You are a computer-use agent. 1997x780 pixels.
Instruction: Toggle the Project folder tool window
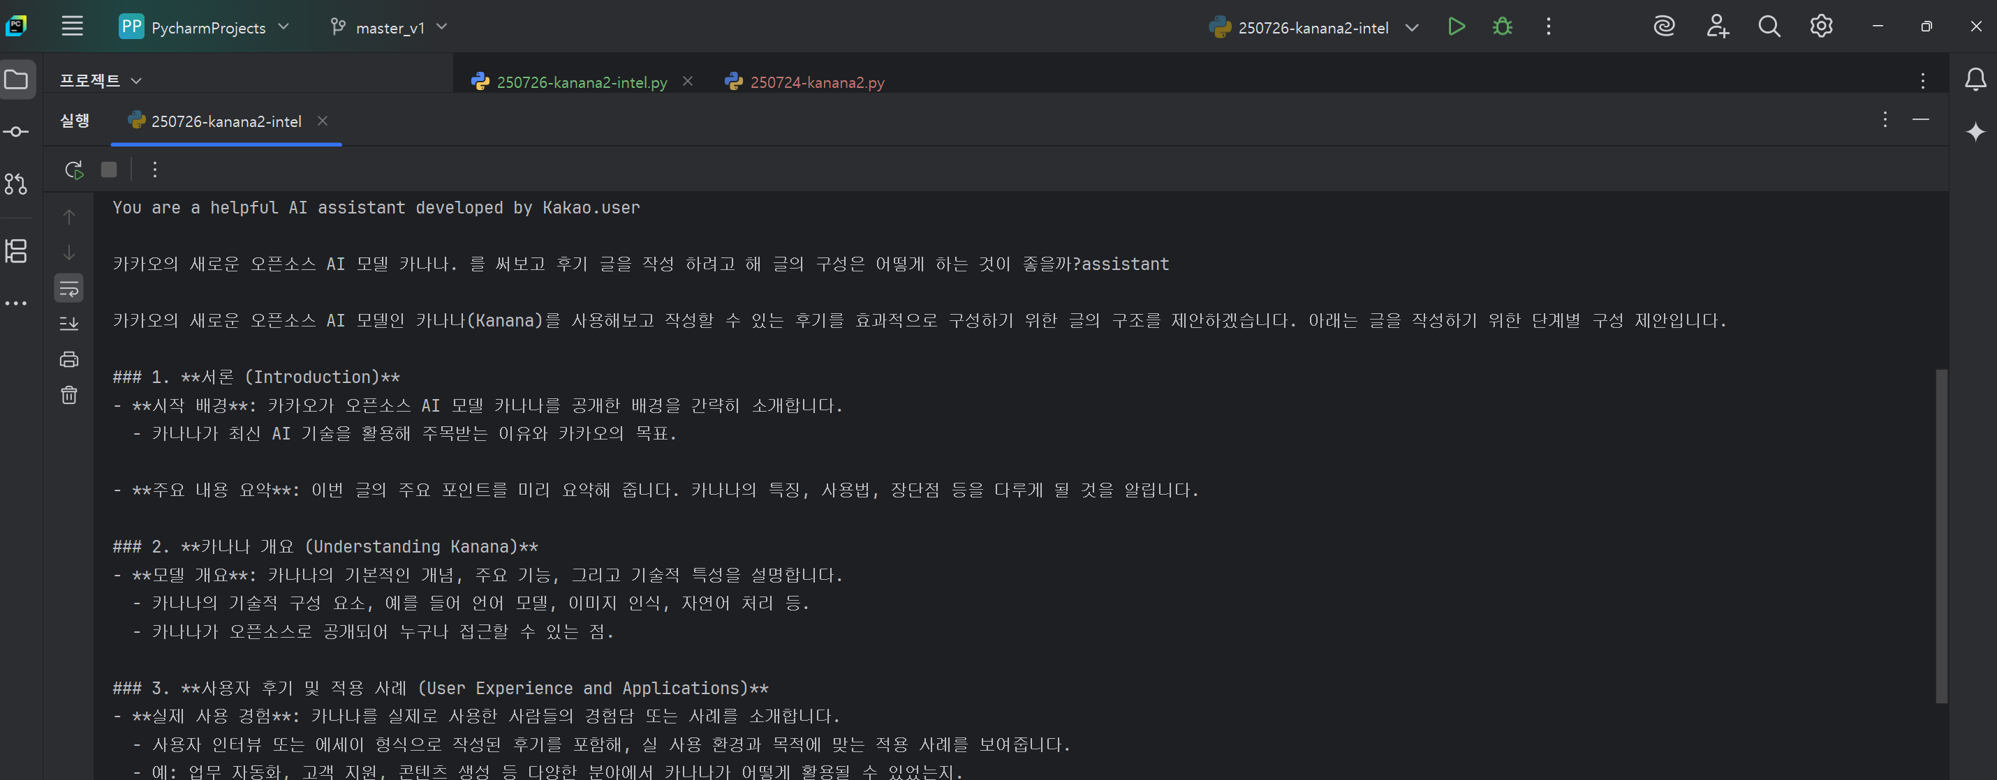pyautogui.click(x=16, y=80)
